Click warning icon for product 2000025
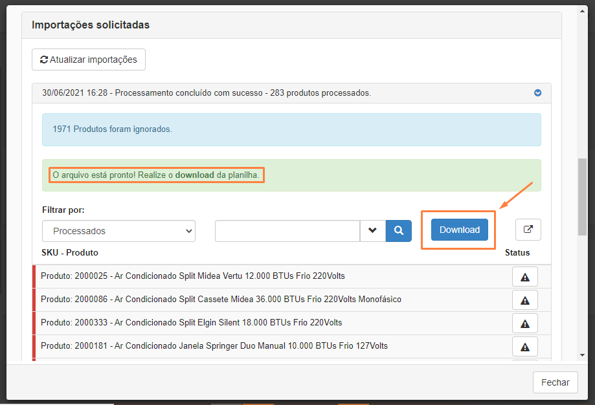The image size is (595, 405). click(x=524, y=277)
